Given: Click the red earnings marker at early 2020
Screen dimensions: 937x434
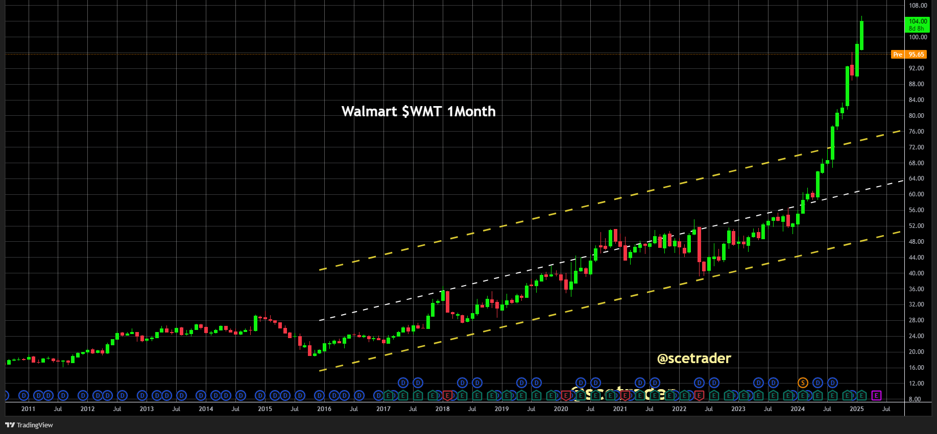Looking at the screenshot, I should tap(566, 395).
